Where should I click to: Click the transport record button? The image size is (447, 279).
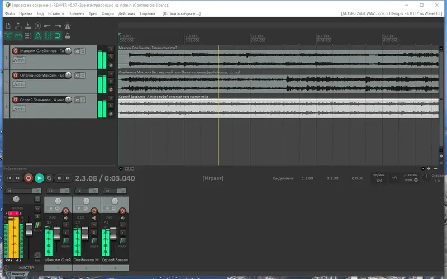coord(28,178)
